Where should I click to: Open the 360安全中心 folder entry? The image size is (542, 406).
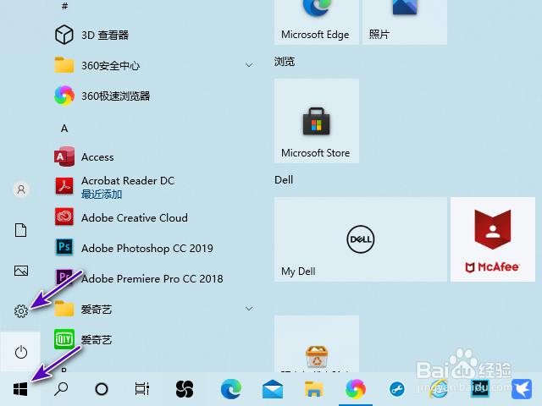(x=153, y=65)
